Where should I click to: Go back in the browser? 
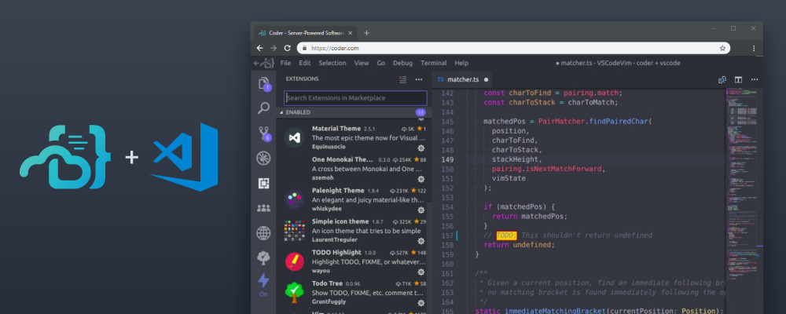(259, 48)
